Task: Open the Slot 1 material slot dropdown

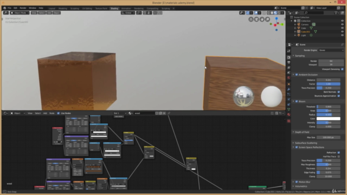Action: point(120,113)
